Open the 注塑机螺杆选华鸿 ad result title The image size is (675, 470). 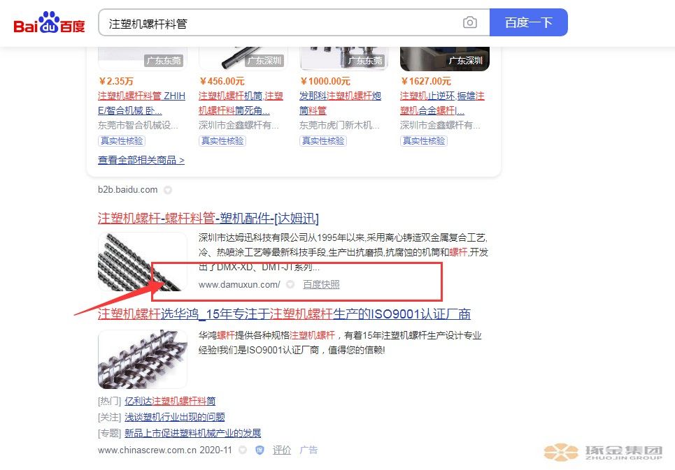click(x=284, y=314)
